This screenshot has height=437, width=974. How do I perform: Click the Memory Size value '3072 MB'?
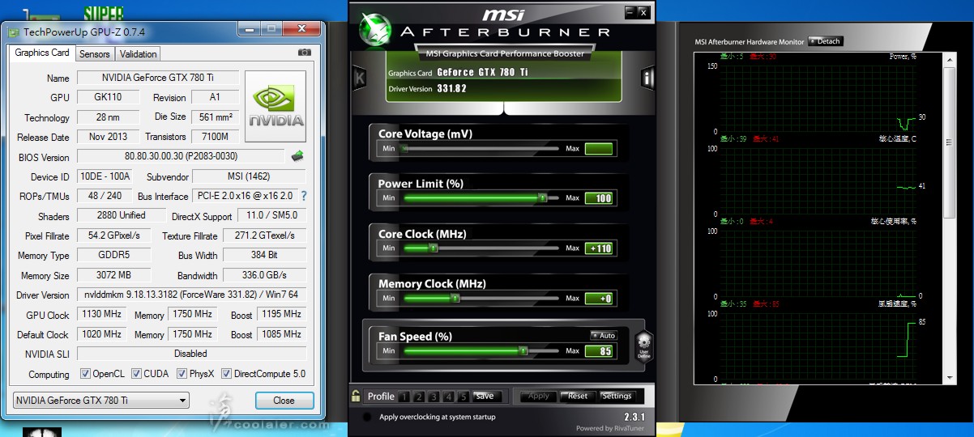click(x=113, y=275)
